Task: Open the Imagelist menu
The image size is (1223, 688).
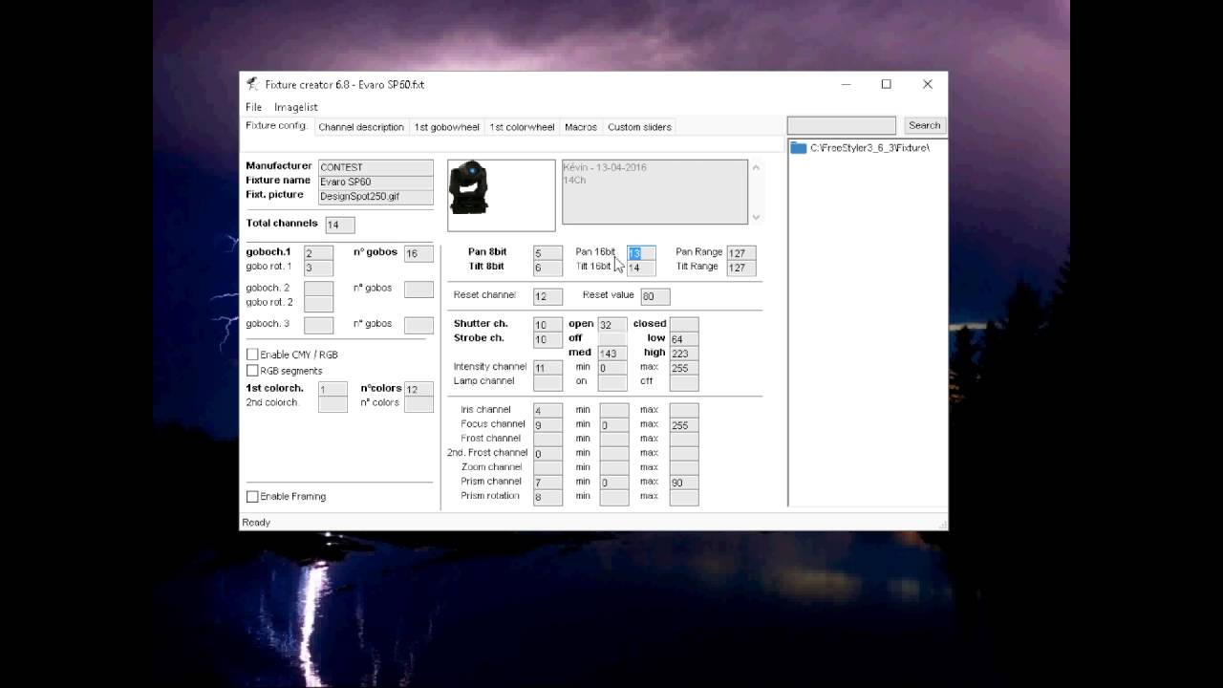Action: pyautogui.click(x=296, y=107)
